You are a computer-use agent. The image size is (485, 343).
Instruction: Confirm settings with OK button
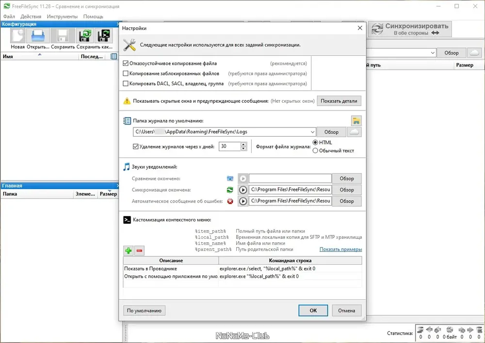tap(313, 311)
